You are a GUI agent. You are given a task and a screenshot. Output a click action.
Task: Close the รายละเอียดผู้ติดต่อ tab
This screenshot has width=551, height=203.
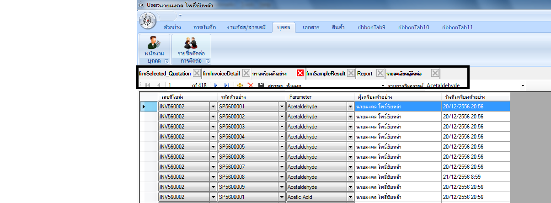pyautogui.click(x=435, y=73)
